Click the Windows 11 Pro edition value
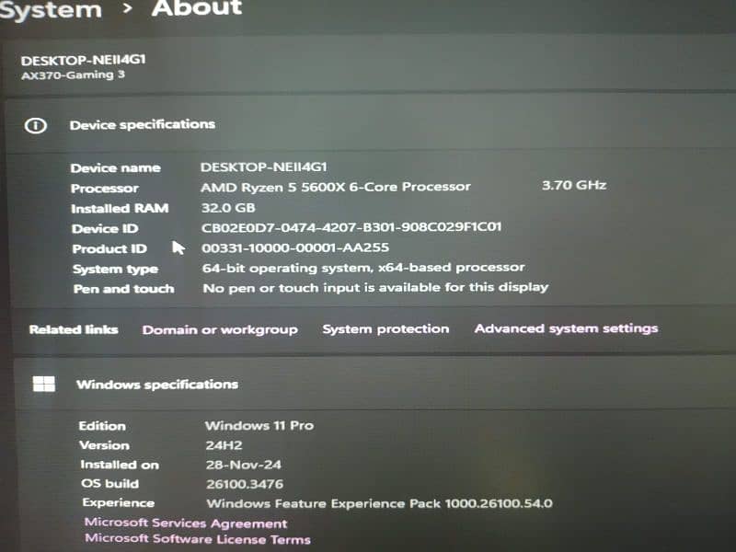Screen dimensions: 736x552 point(259,426)
